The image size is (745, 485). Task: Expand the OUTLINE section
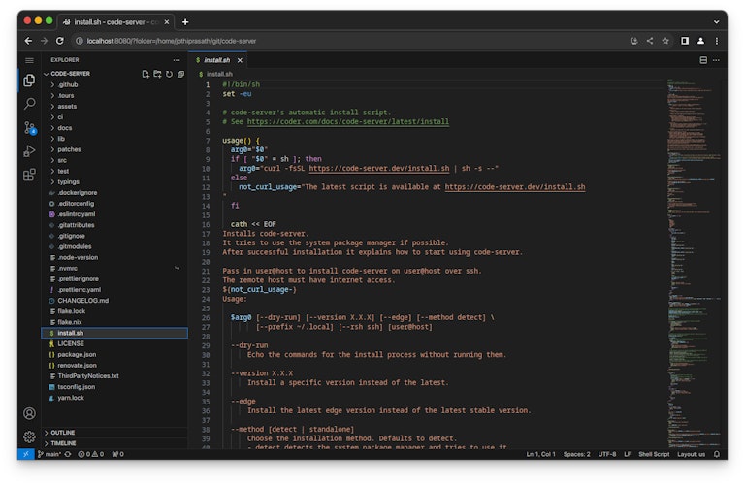tap(62, 432)
